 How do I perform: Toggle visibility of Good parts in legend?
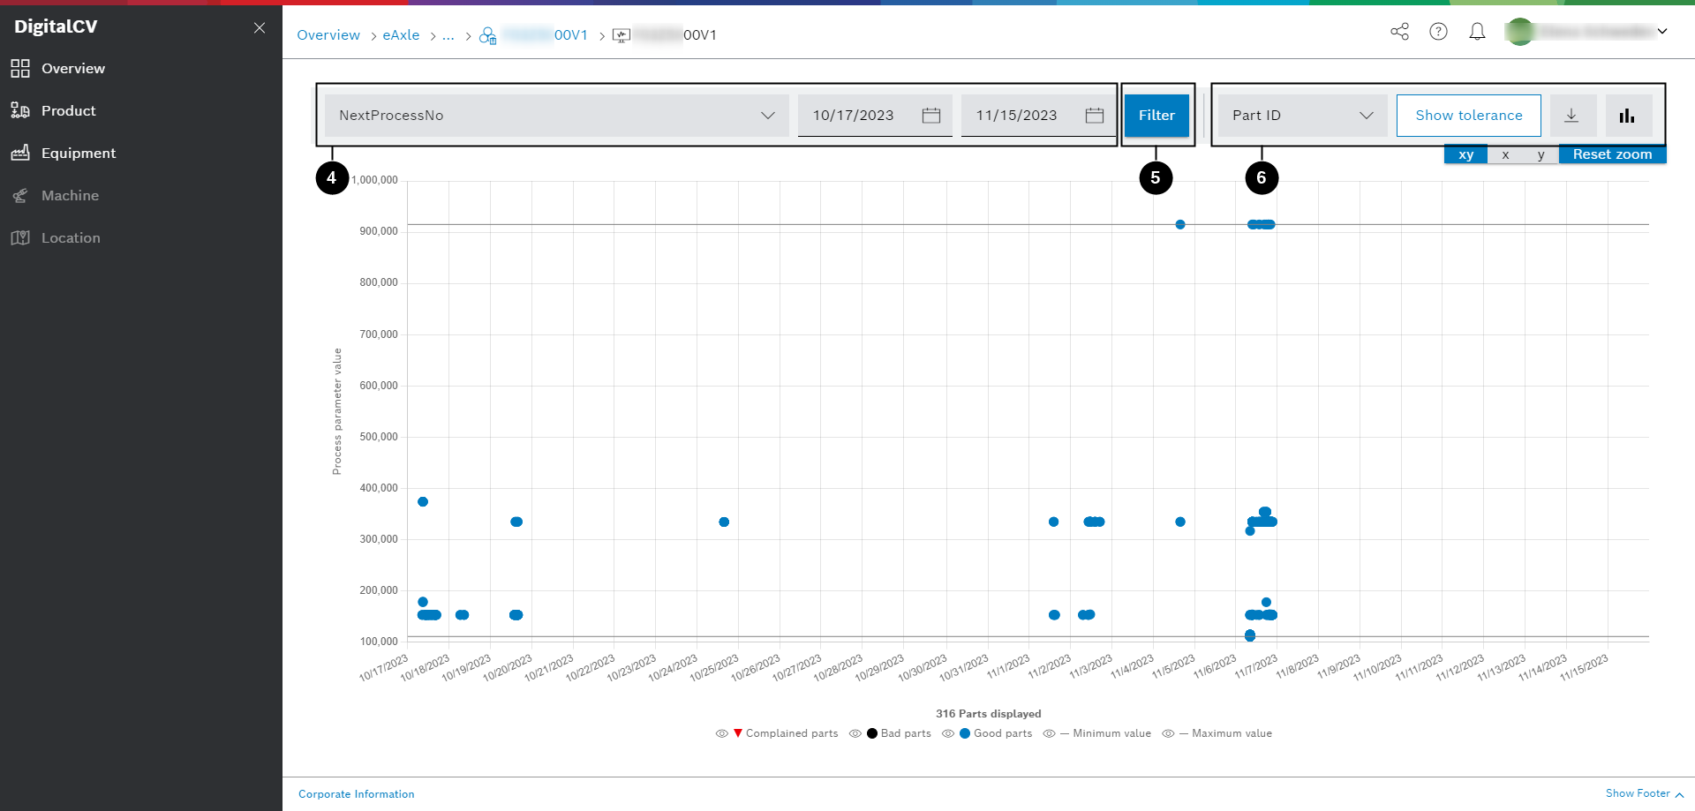click(948, 733)
